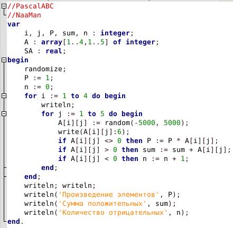Collapse the //PascalABC comment block fold marker
233x228 pixels.
(x=4, y=6)
